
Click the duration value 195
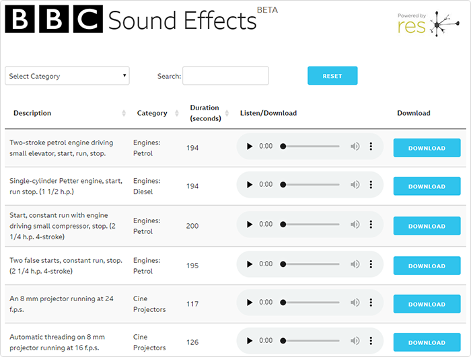[192, 266]
